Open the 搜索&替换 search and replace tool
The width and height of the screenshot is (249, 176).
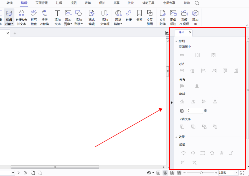pos(45,18)
